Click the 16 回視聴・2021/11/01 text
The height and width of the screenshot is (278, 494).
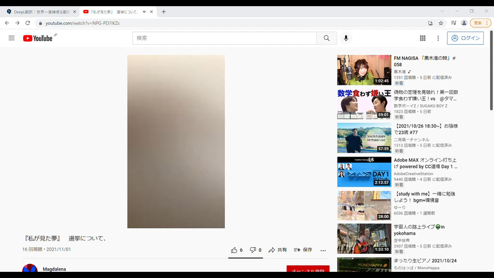46,249
